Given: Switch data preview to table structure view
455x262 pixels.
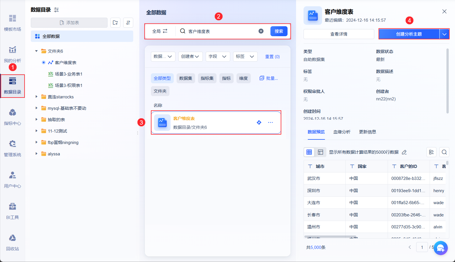Looking at the screenshot, I should [320, 152].
